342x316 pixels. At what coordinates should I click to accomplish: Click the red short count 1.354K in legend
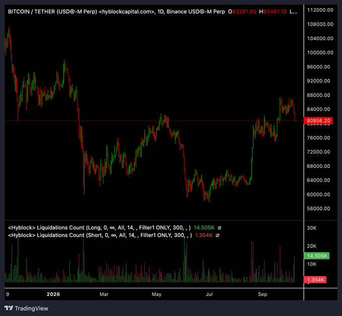(x=204, y=235)
